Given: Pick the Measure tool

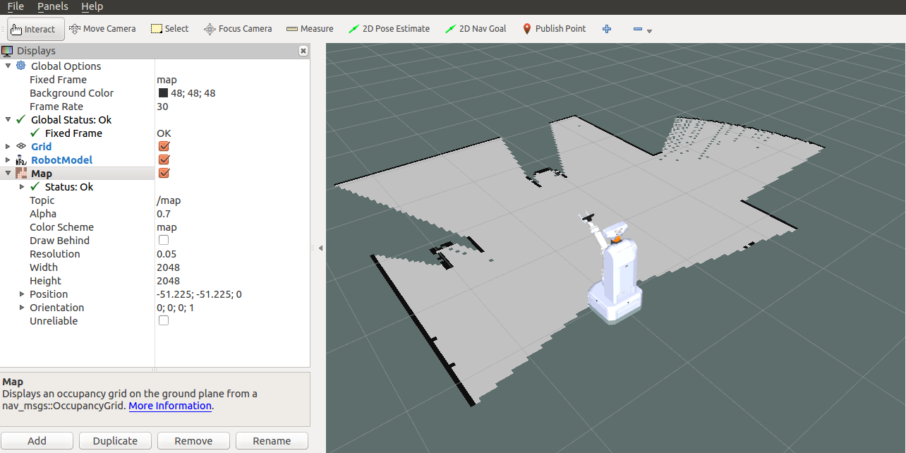Looking at the screenshot, I should [310, 29].
